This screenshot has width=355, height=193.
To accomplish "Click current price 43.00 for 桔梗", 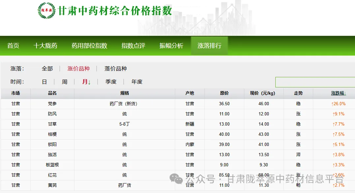I will click(x=264, y=134).
